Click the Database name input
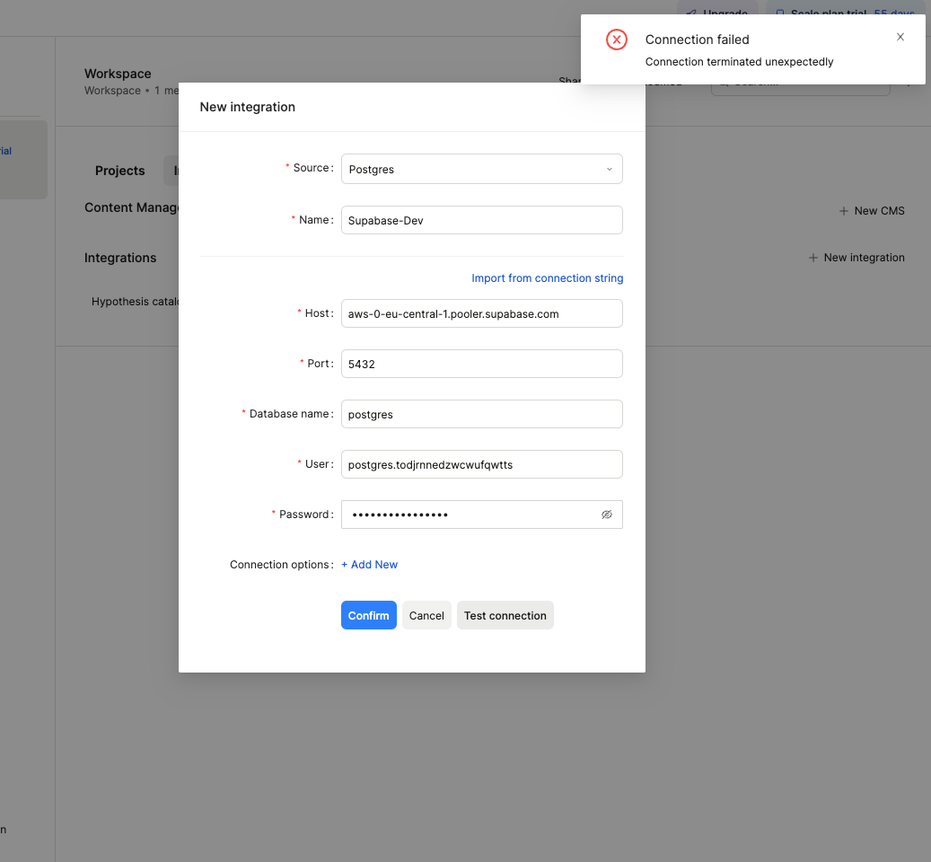931x862 pixels. (x=481, y=414)
